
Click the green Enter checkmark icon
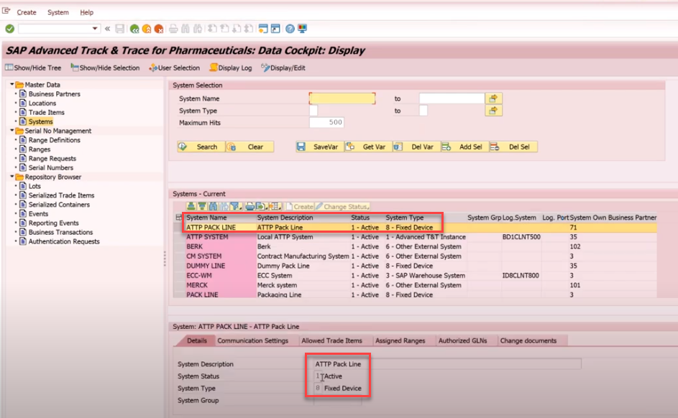coord(9,29)
